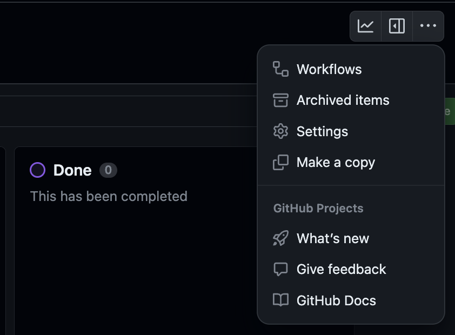This screenshot has width=455, height=335.
Task: Click the What's new rocket icon
Action: (x=280, y=238)
